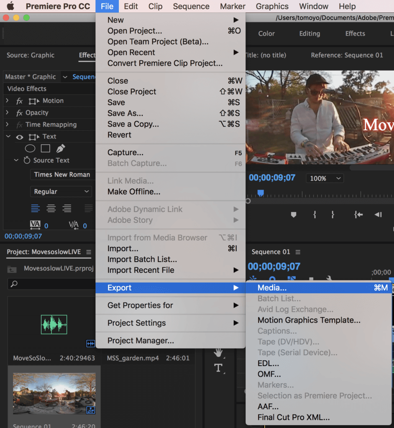Switch to the Color workspace
This screenshot has width=394, height=428.
pyautogui.click(x=266, y=33)
